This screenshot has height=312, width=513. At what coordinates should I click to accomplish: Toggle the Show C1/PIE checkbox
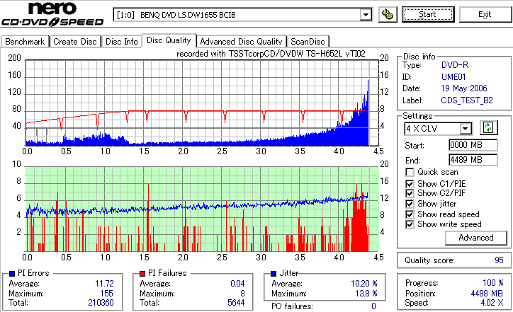[x=410, y=184]
